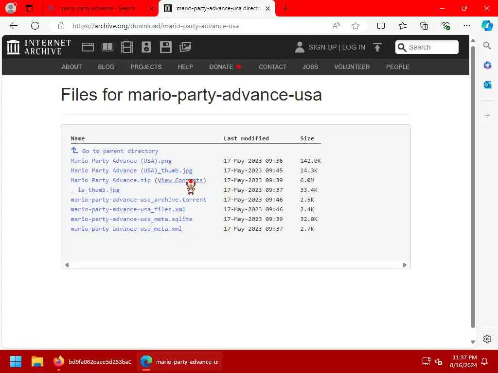
Task: Click the Upload arrow icon
Action: 377,47
